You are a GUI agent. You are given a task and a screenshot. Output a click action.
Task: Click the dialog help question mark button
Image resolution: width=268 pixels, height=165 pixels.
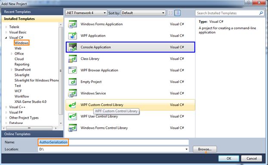pyautogui.click(x=248, y=3)
